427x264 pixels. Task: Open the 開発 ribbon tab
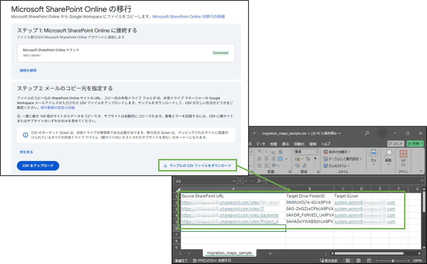click(x=313, y=144)
